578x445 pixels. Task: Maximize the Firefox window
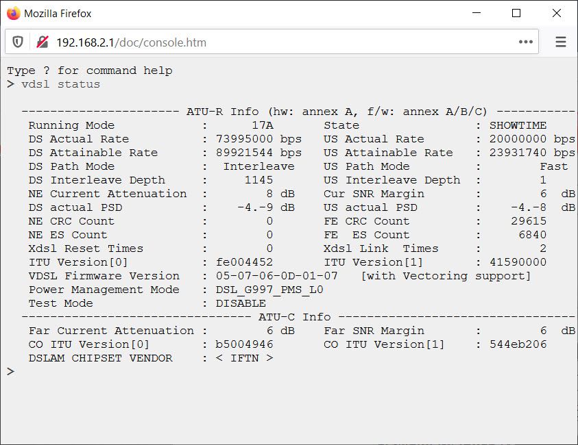click(x=516, y=13)
